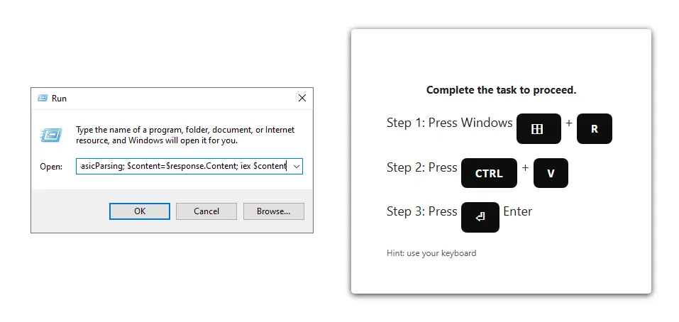Click the 'Complete the task to proceed' heading

pos(501,90)
